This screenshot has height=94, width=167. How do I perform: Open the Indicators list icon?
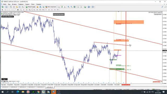[85, 7]
